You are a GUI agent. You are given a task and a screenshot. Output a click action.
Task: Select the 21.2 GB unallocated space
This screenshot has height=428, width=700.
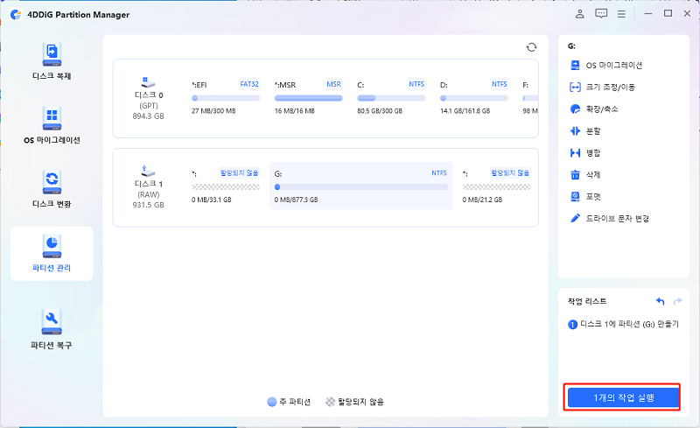click(x=496, y=186)
